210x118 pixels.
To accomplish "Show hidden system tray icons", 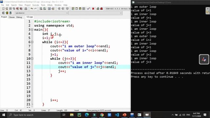I will click(173, 115).
